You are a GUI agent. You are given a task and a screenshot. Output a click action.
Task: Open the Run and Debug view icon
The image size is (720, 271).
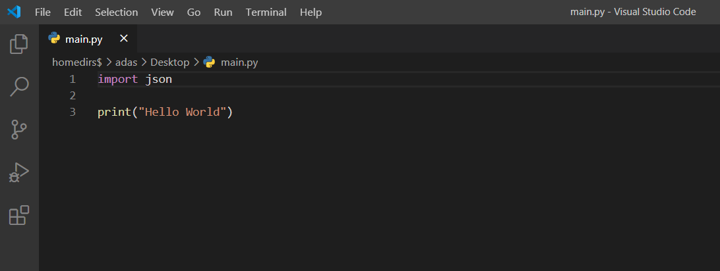click(19, 172)
